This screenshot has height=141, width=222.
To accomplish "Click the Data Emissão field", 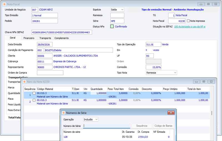I will pyautogui.click(x=45, y=44).
